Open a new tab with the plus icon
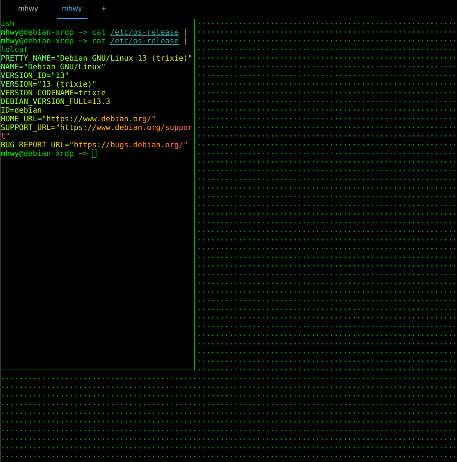This screenshot has height=462, width=457. [104, 9]
